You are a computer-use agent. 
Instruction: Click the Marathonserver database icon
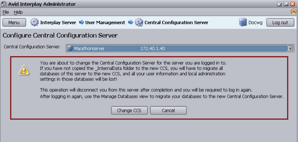(70, 48)
